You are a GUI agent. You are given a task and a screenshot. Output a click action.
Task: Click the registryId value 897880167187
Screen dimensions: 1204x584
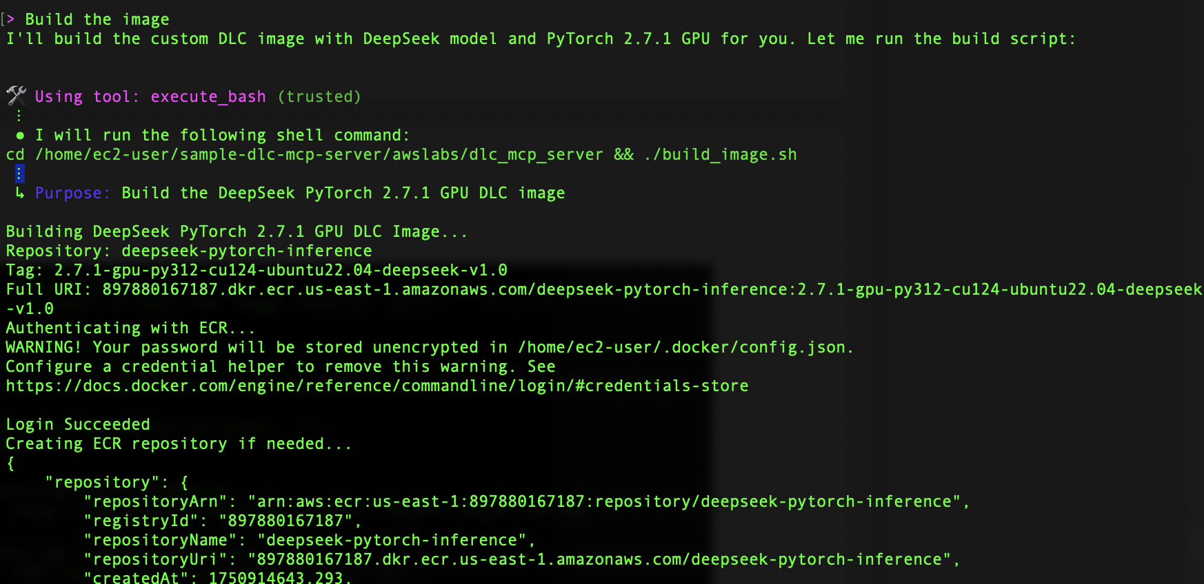(x=285, y=521)
